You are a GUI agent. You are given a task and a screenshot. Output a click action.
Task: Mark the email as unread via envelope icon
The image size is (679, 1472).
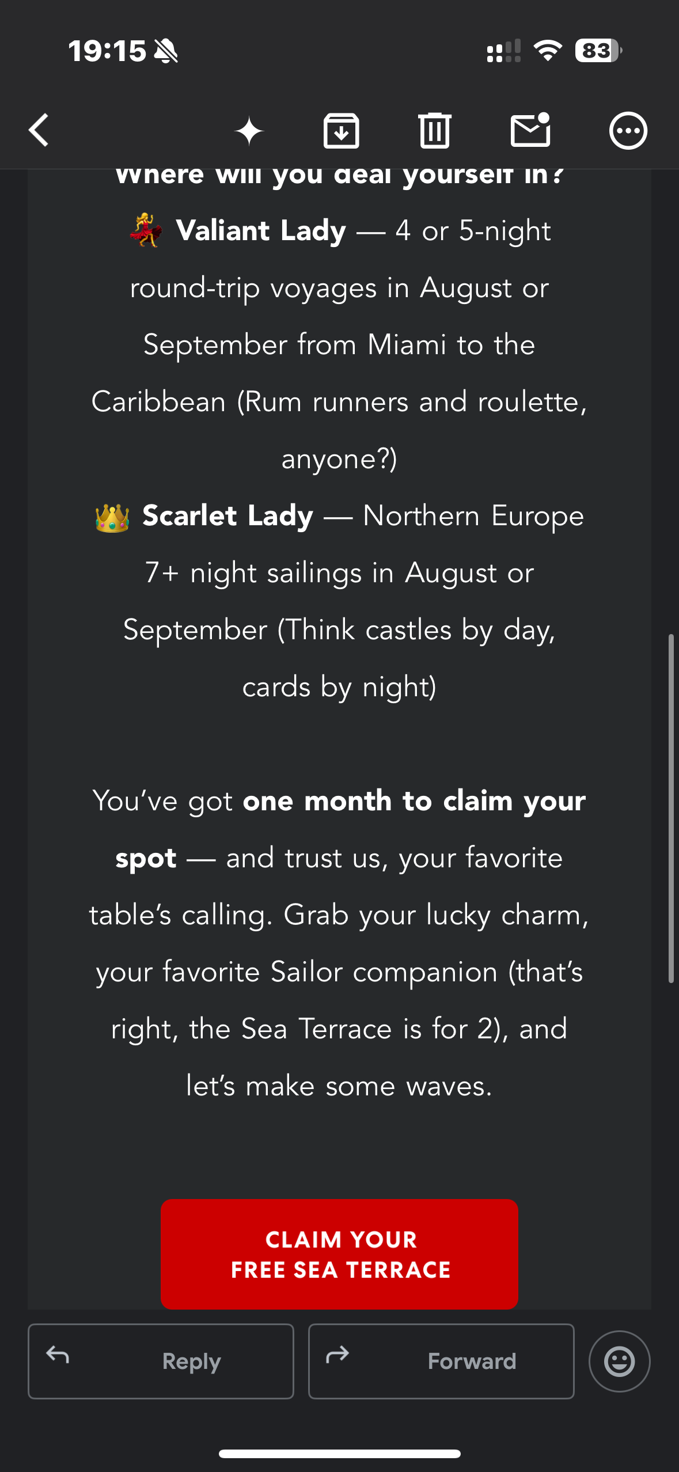coord(530,130)
